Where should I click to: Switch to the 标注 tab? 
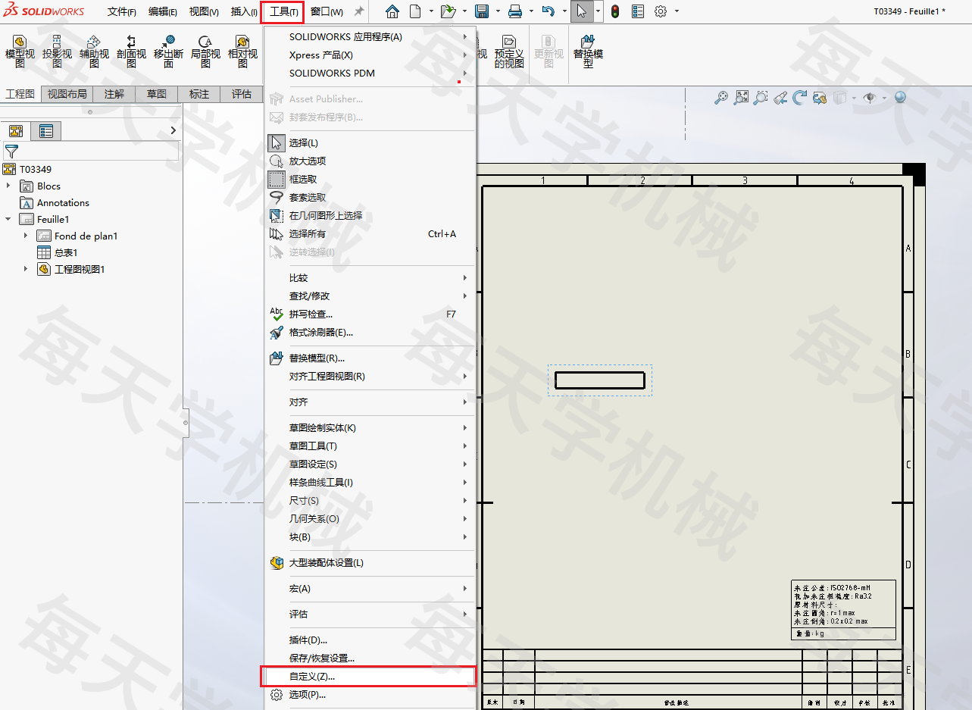199,94
